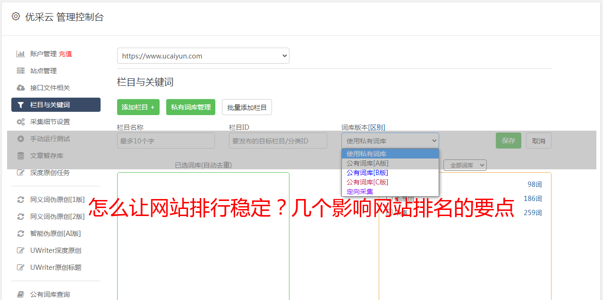Click the filter funnel icon for 栏目与关键词
Viewport: 603px width, 300px height.
tap(21, 105)
